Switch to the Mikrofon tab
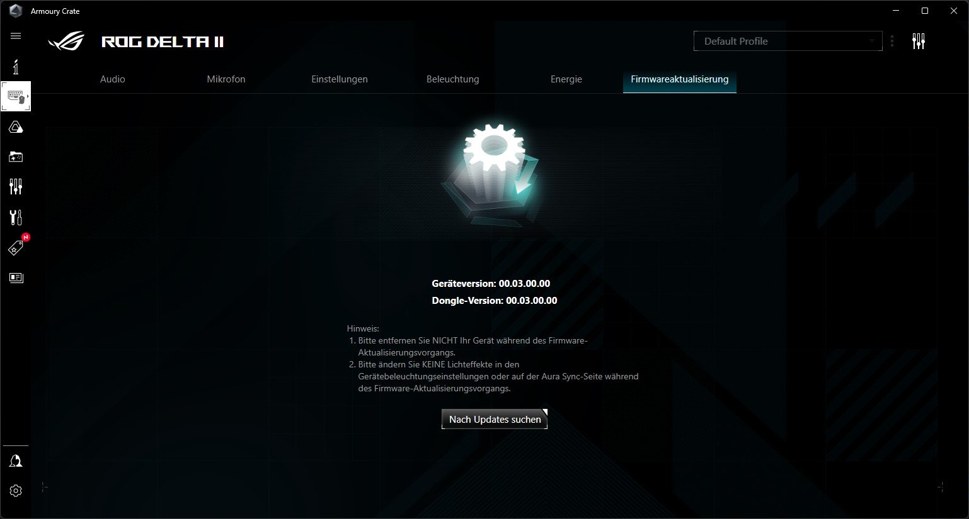Image resolution: width=969 pixels, height=519 pixels. coord(226,79)
